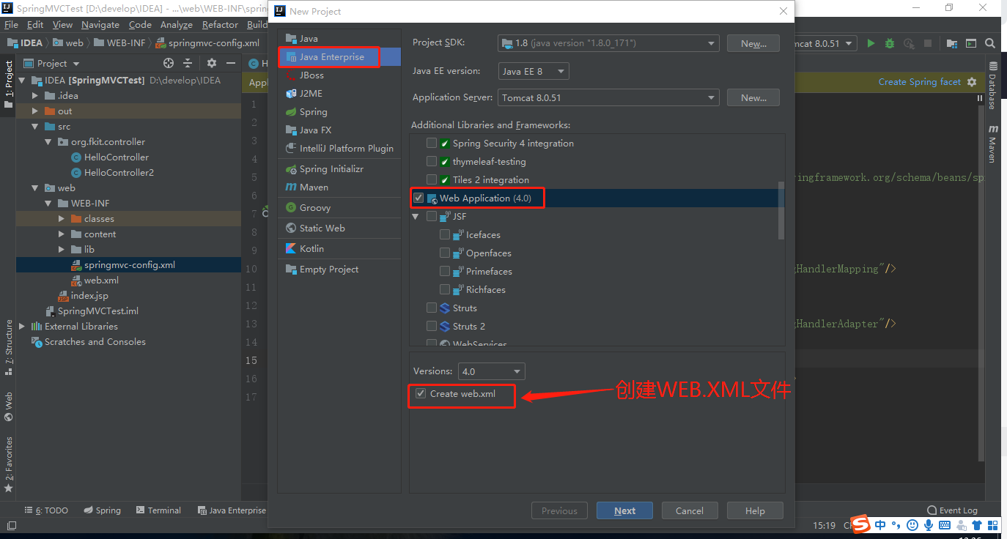
Task: Open Project Structure toolbar icon
Action: pos(952,43)
